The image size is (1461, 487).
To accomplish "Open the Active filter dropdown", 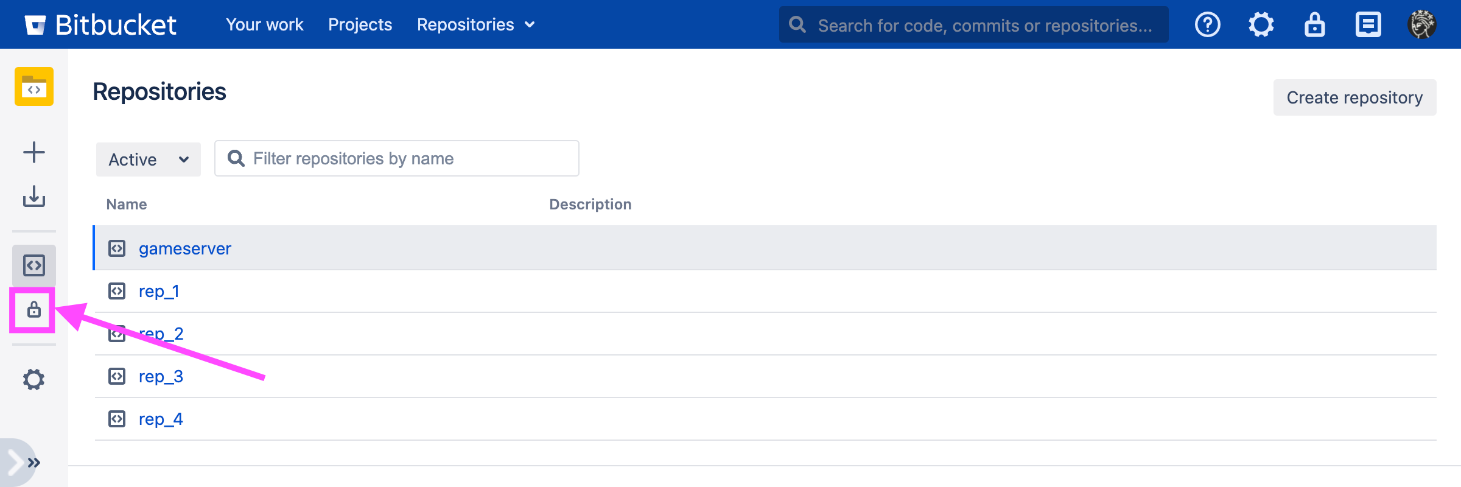I will (x=148, y=159).
